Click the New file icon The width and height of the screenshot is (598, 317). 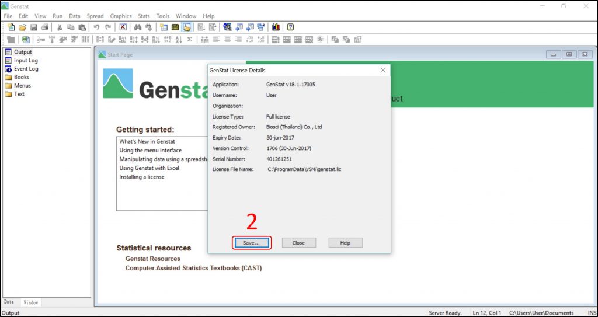pyautogui.click(x=12, y=27)
